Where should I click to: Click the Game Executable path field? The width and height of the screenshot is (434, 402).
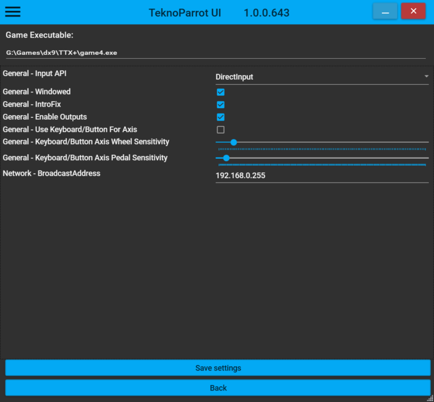[215, 53]
